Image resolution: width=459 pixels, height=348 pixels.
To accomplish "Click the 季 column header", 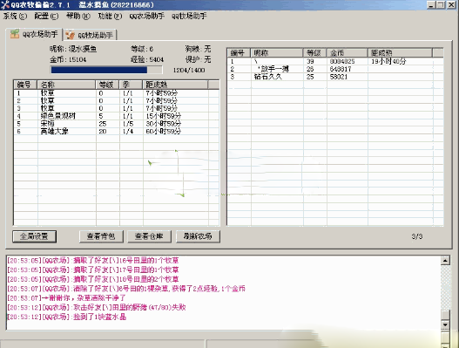I will click(132, 85).
